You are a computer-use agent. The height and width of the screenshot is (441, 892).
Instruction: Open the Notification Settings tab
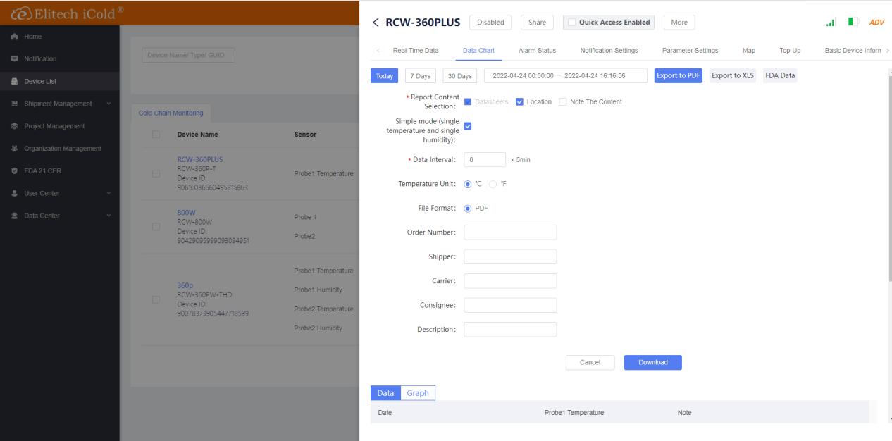[609, 50]
